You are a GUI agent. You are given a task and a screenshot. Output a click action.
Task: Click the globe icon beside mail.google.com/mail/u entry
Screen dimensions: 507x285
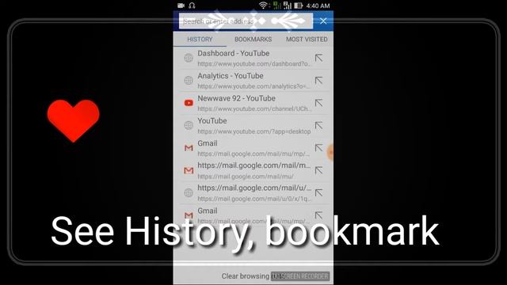pos(189,193)
